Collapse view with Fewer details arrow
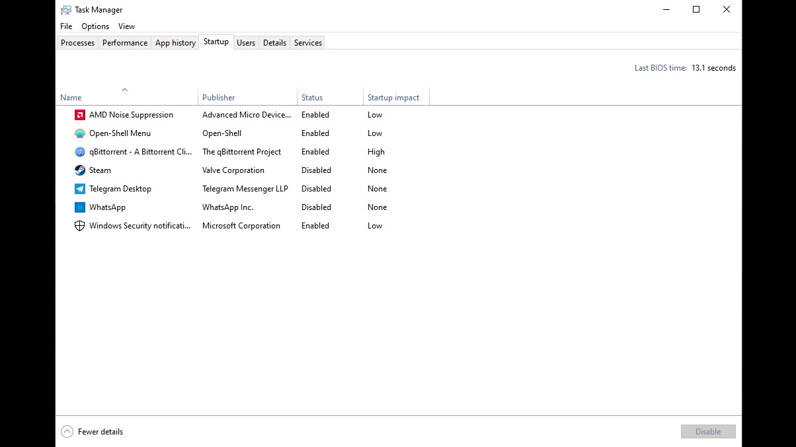The image size is (796, 447). tap(67, 432)
